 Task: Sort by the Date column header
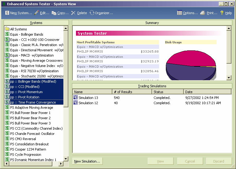207,92
